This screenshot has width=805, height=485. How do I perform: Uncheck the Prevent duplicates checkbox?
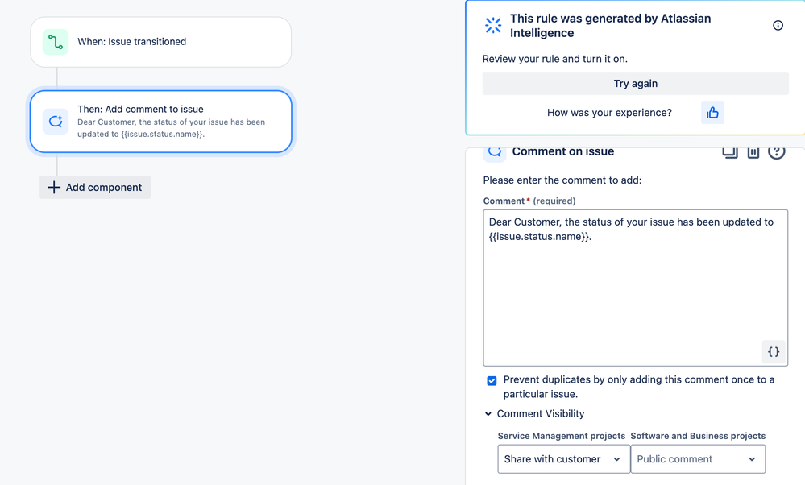point(492,380)
